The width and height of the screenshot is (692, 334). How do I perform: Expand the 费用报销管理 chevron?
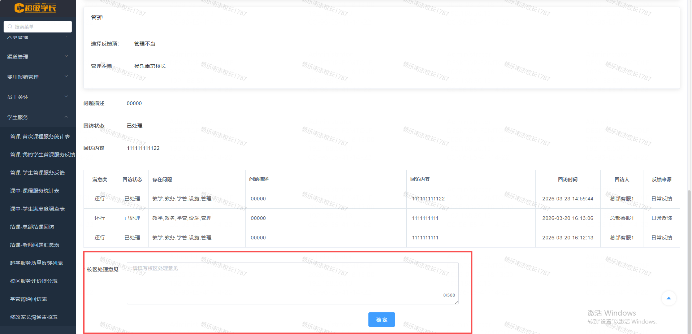[66, 77]
